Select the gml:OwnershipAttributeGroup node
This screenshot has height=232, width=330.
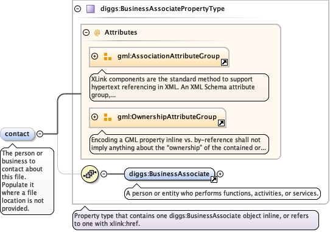158,118
